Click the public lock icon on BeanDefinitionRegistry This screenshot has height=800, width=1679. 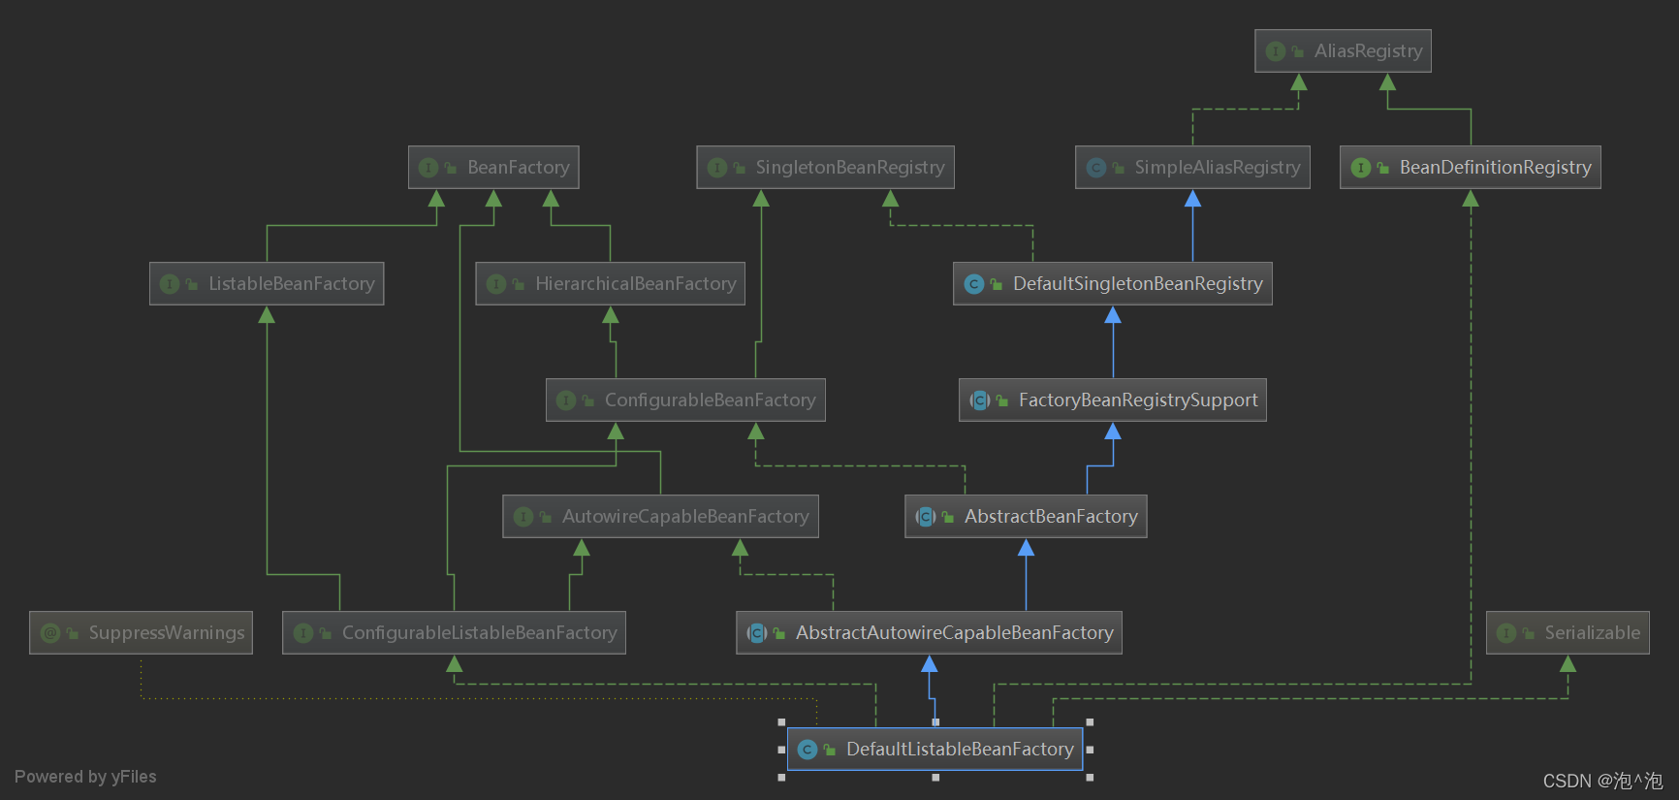click(1383, 168)
